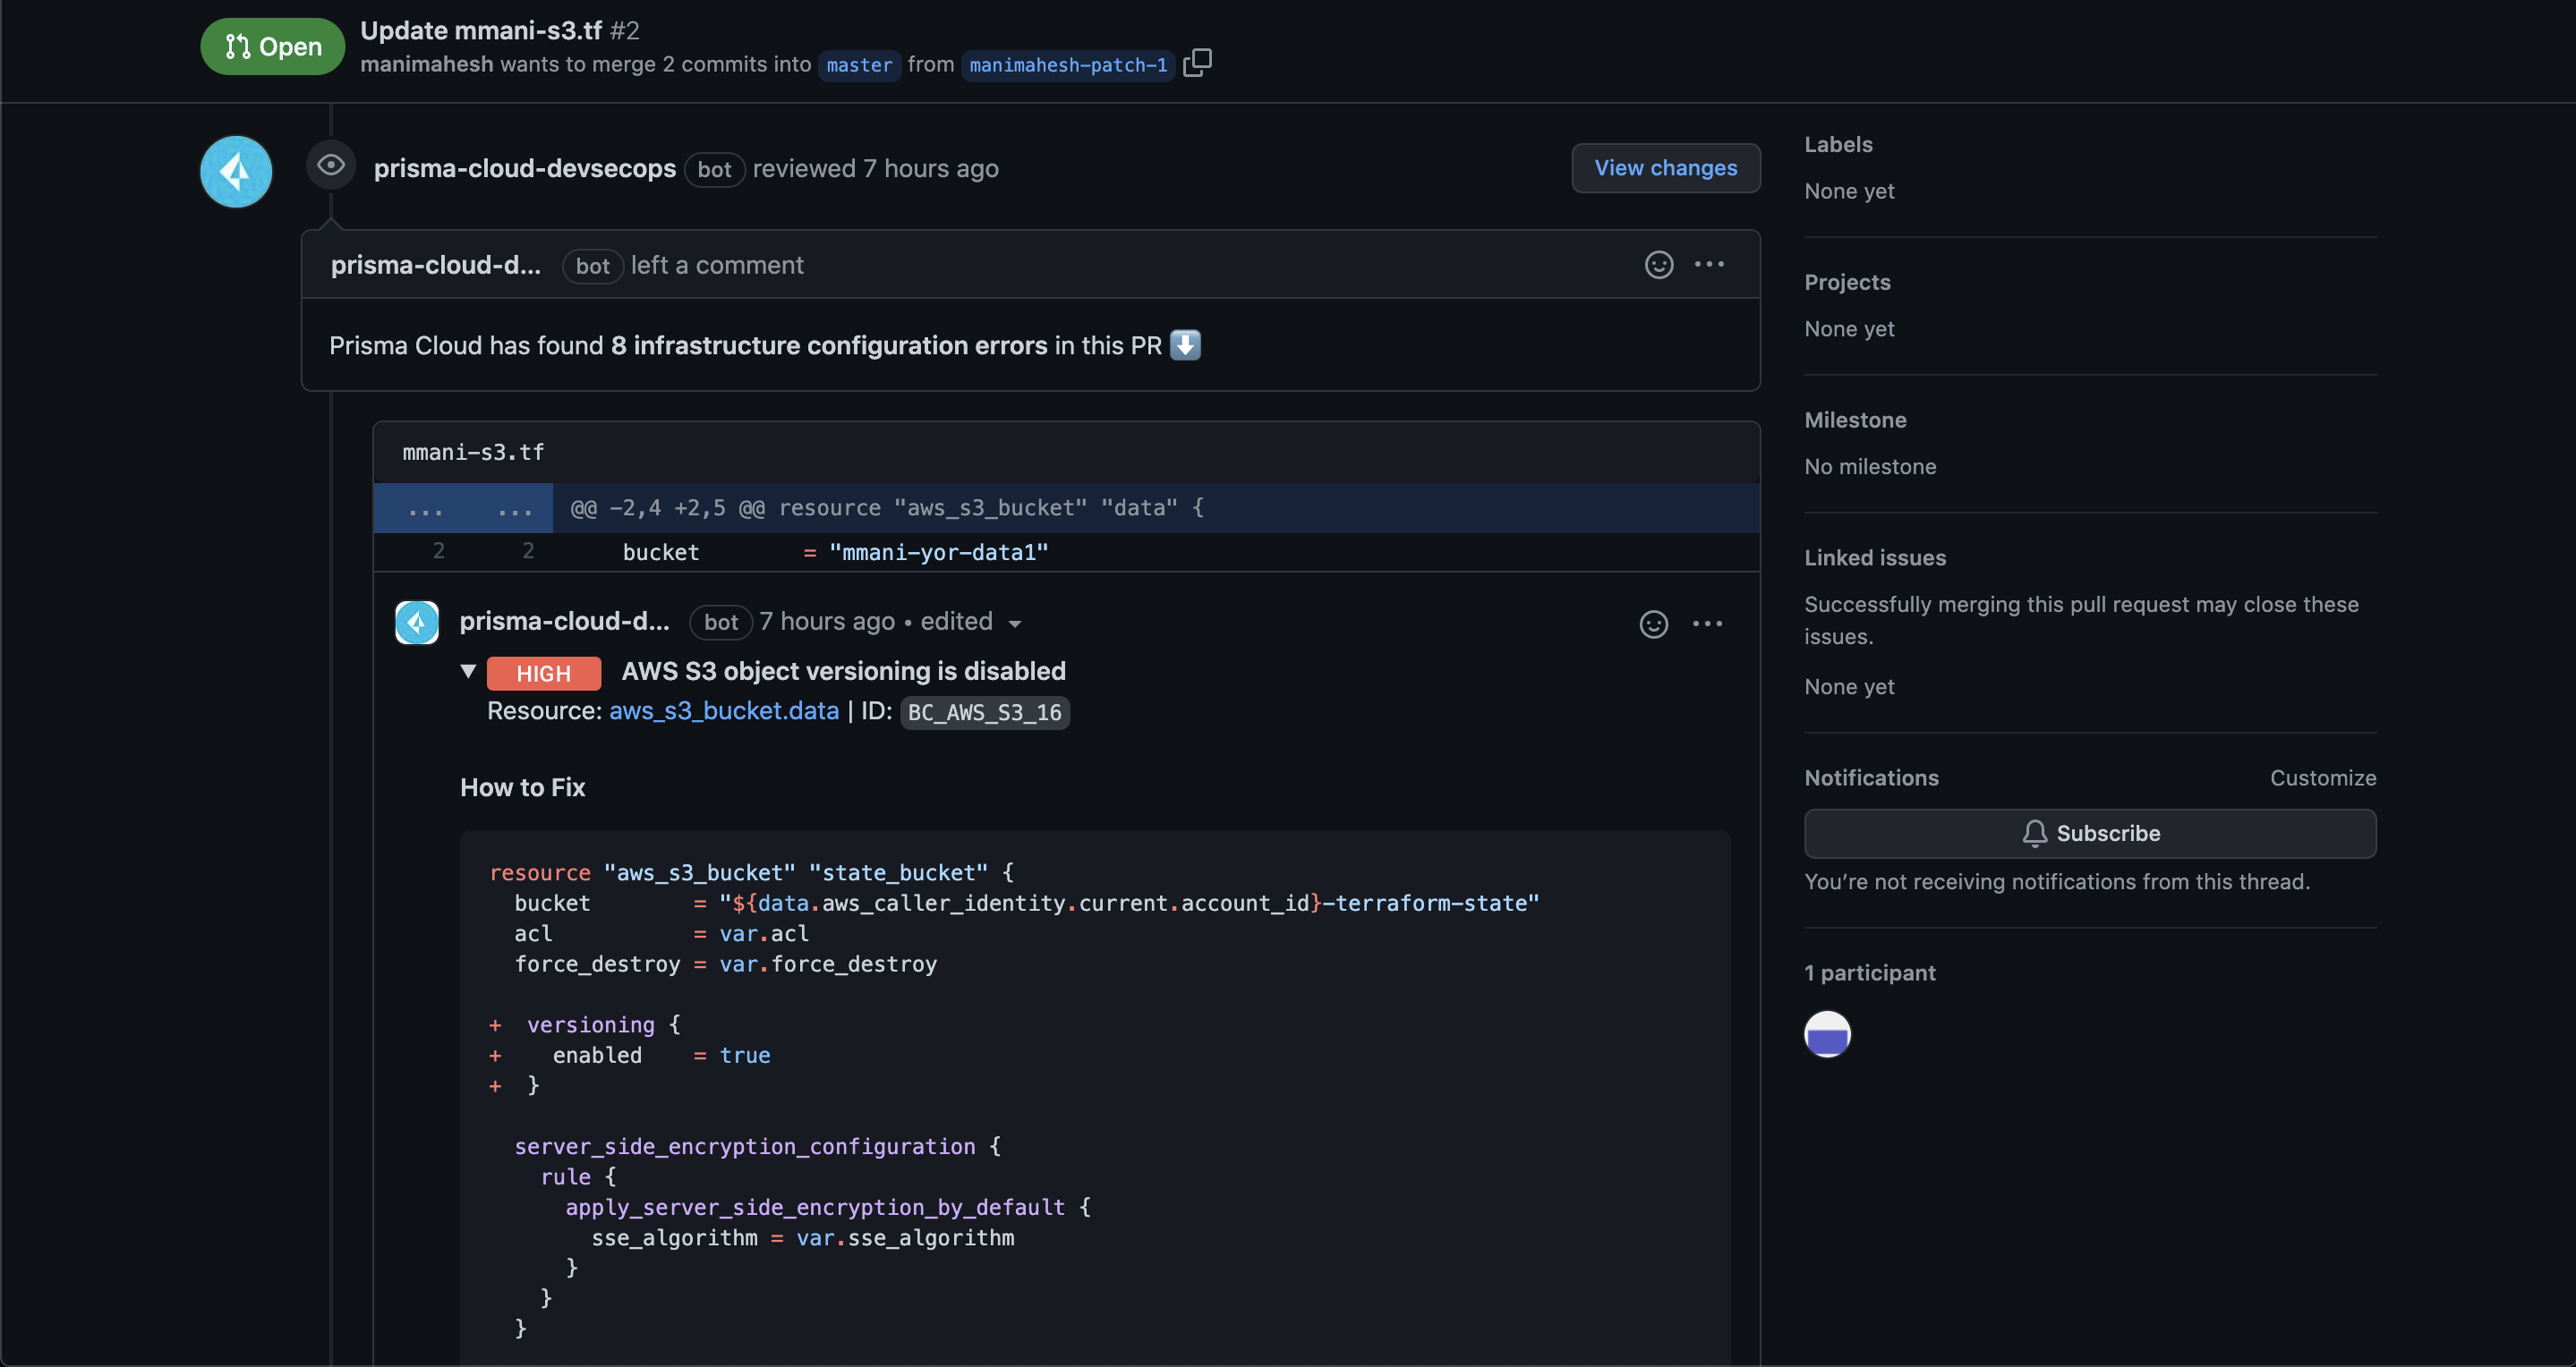Collapse the HIGH severity details triangle
Viewport: 2576px width, 1367px height.
468,670
